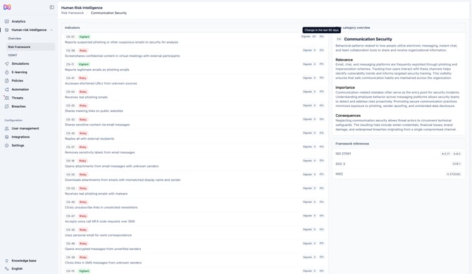This screenshot has width=472, height=274.
Task: Click the Human Risk Intelligence page title
Action: [82, 8]
